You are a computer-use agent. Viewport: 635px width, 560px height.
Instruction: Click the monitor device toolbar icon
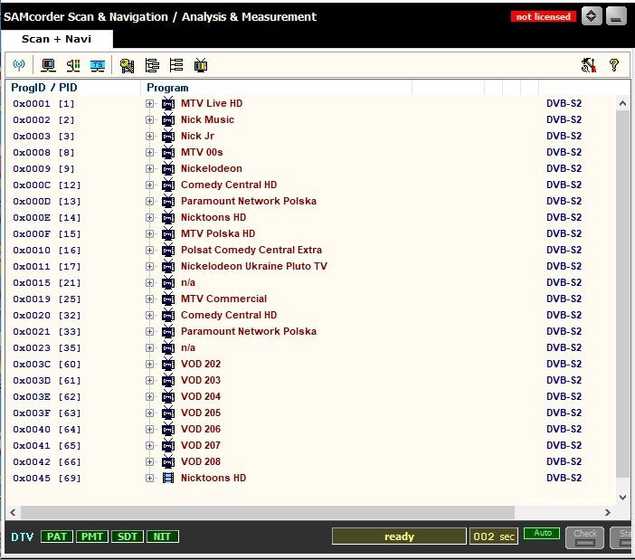tap(48, 65)
